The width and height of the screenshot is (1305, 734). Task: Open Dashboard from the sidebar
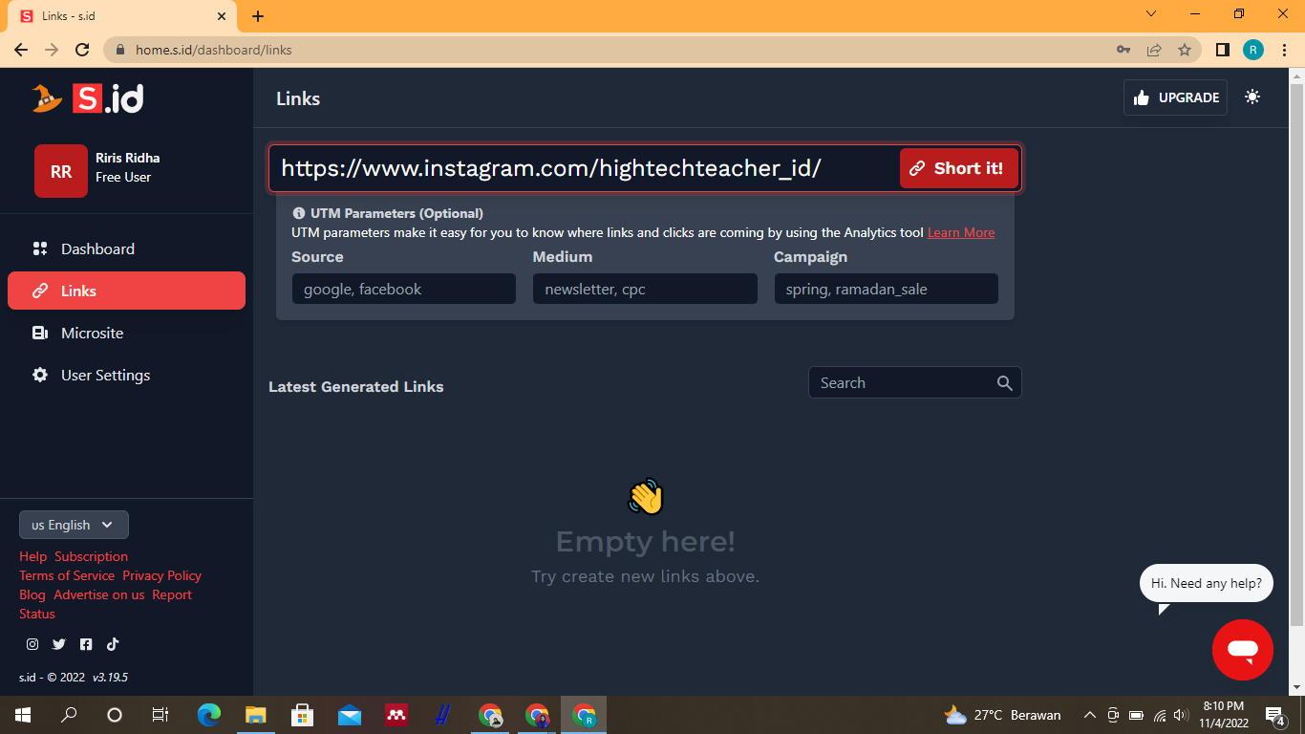[126, 248]
